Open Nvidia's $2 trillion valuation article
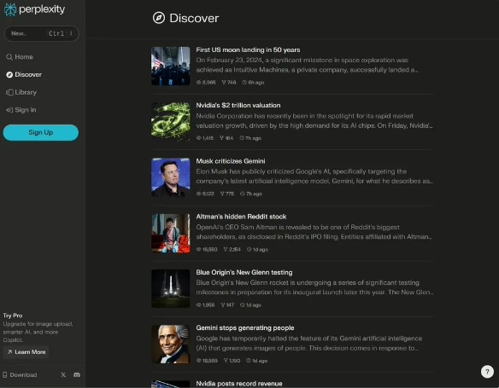The image size is (499, 388). [x=238, y=106]
